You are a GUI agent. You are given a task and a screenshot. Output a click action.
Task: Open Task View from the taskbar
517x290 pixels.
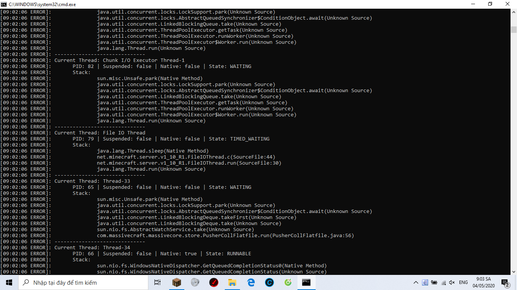pyautogui.click(x=157, y=282)
